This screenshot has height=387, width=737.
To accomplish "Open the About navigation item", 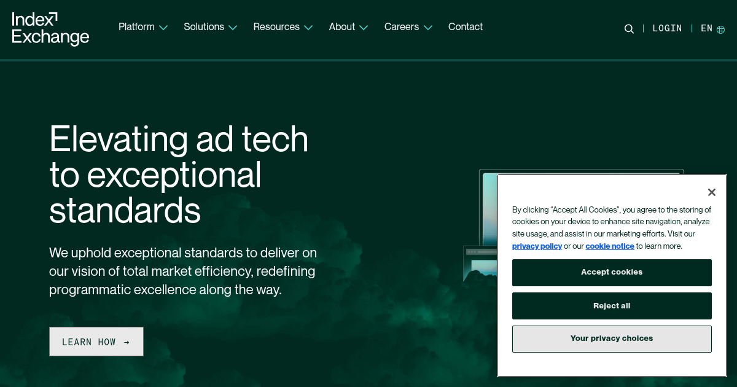I will pyautogui.click(x=342, y=27).
